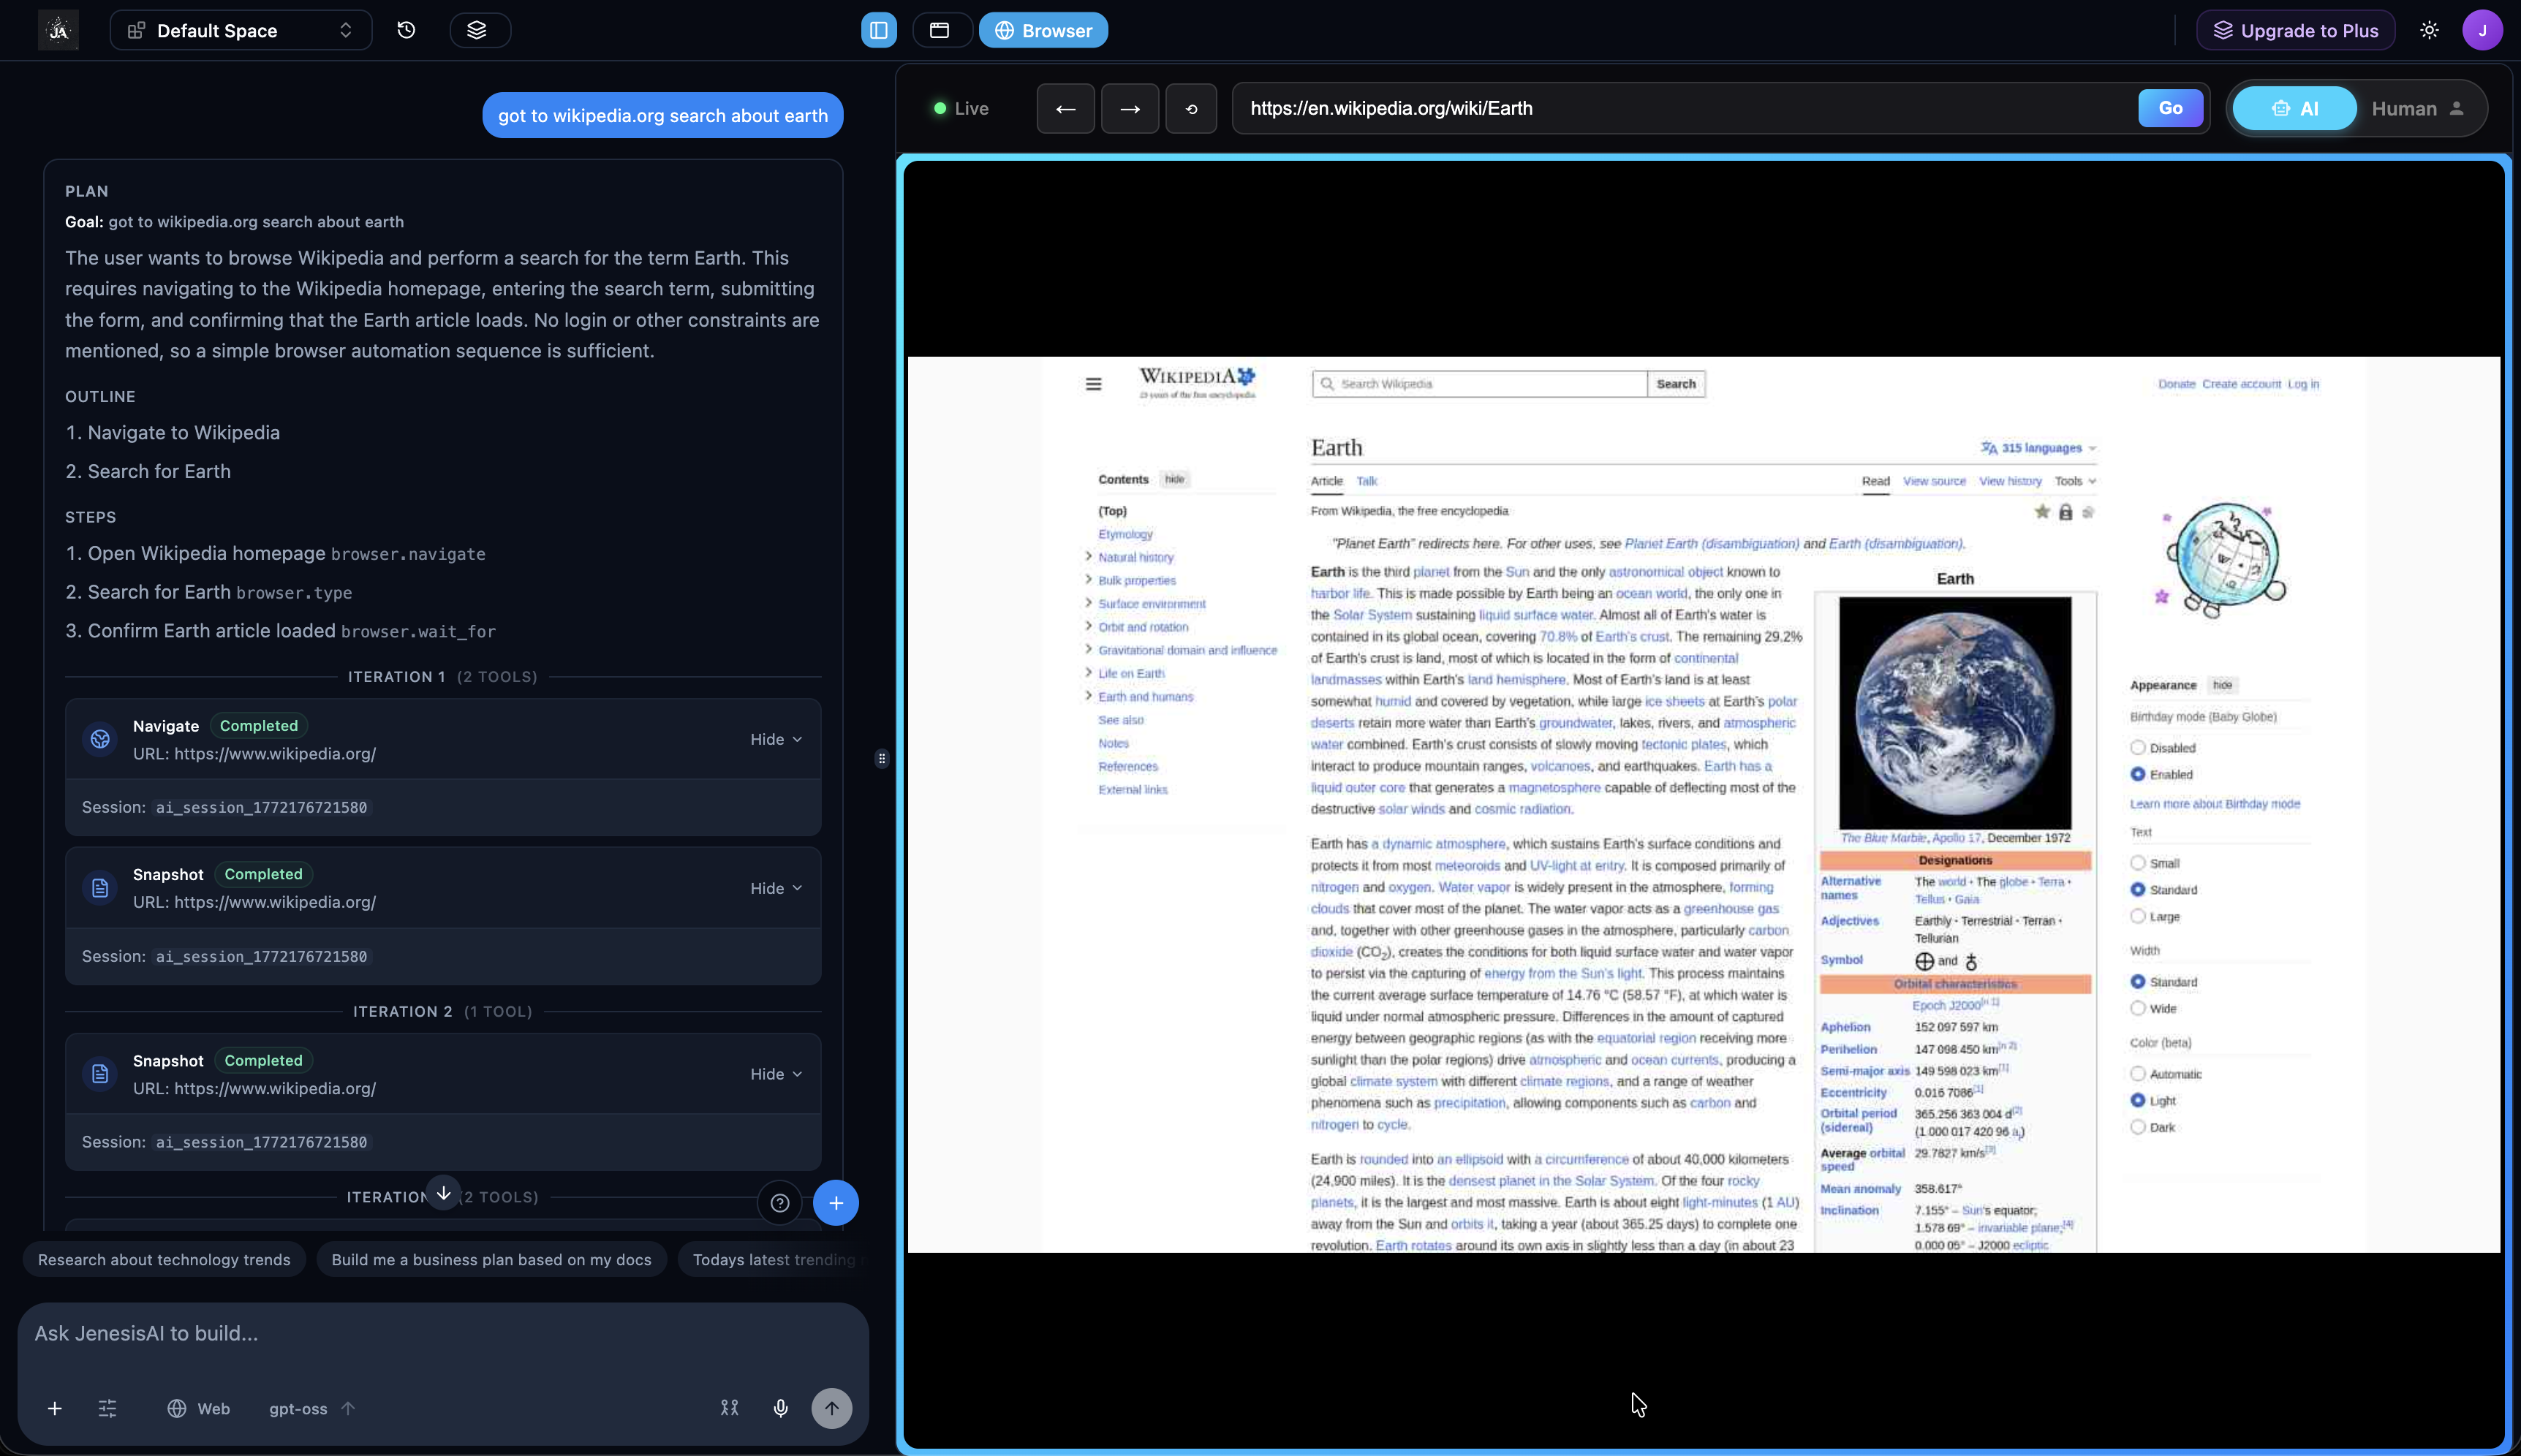Select Large text size in Appearance

(x=2139, y=916)
